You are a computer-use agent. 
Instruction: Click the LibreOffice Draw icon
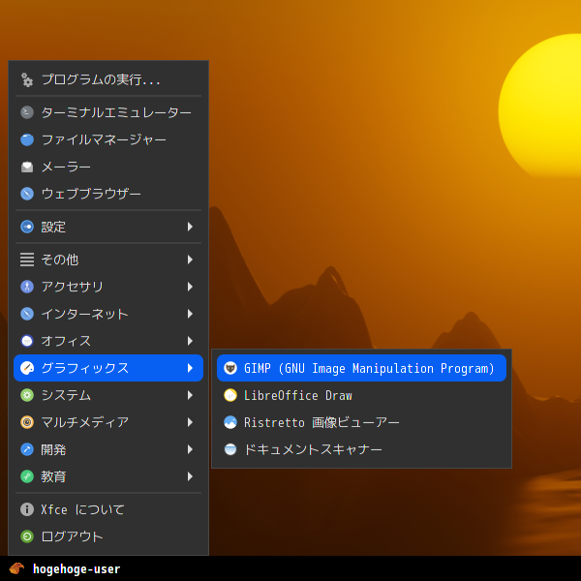coord(230,395)
